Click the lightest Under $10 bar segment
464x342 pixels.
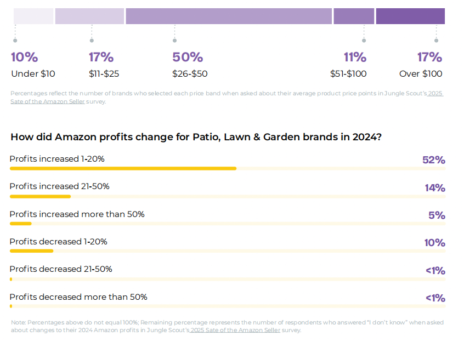pos(33,16)
